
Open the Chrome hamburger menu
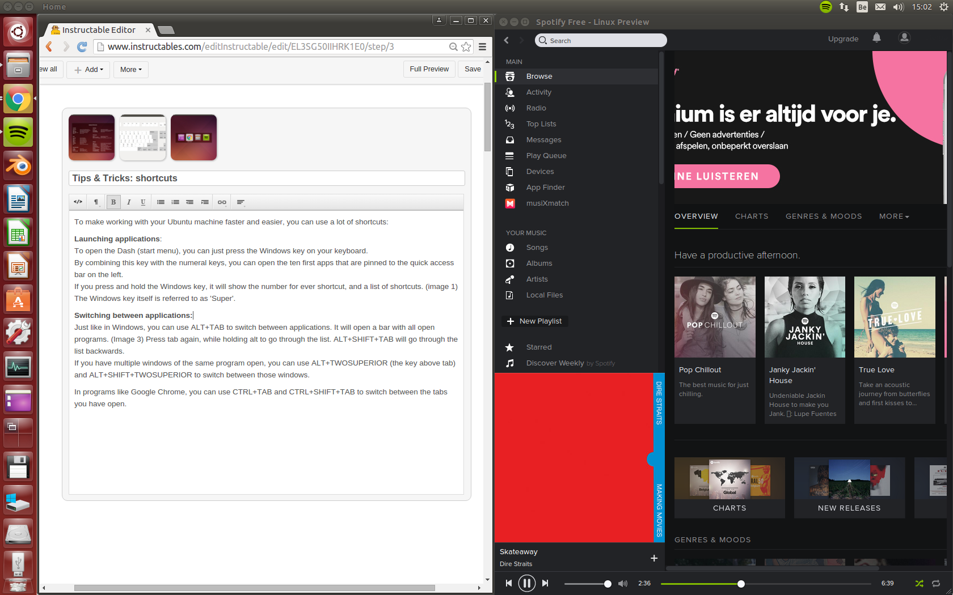click(482, 46)
